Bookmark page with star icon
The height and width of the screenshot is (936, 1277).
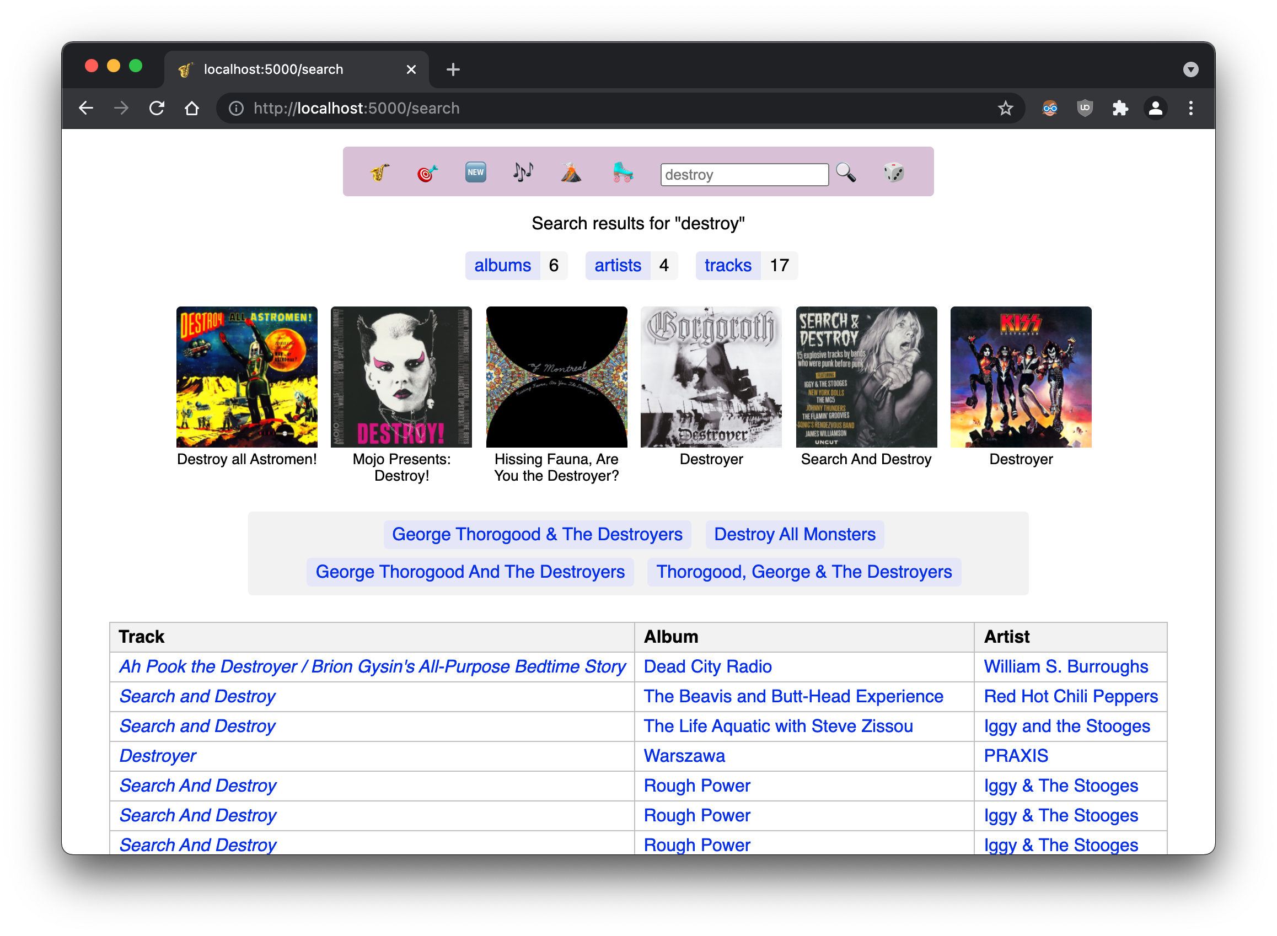pos(1005,108)
